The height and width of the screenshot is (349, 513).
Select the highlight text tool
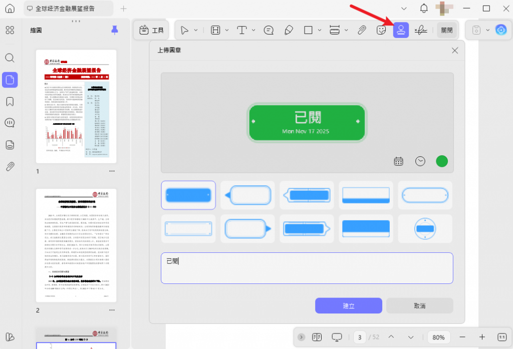(x=215, y=30)
